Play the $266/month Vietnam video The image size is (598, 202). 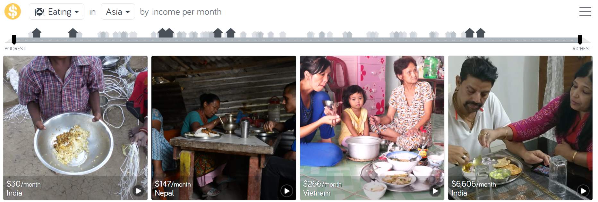[x=435, y=191]
